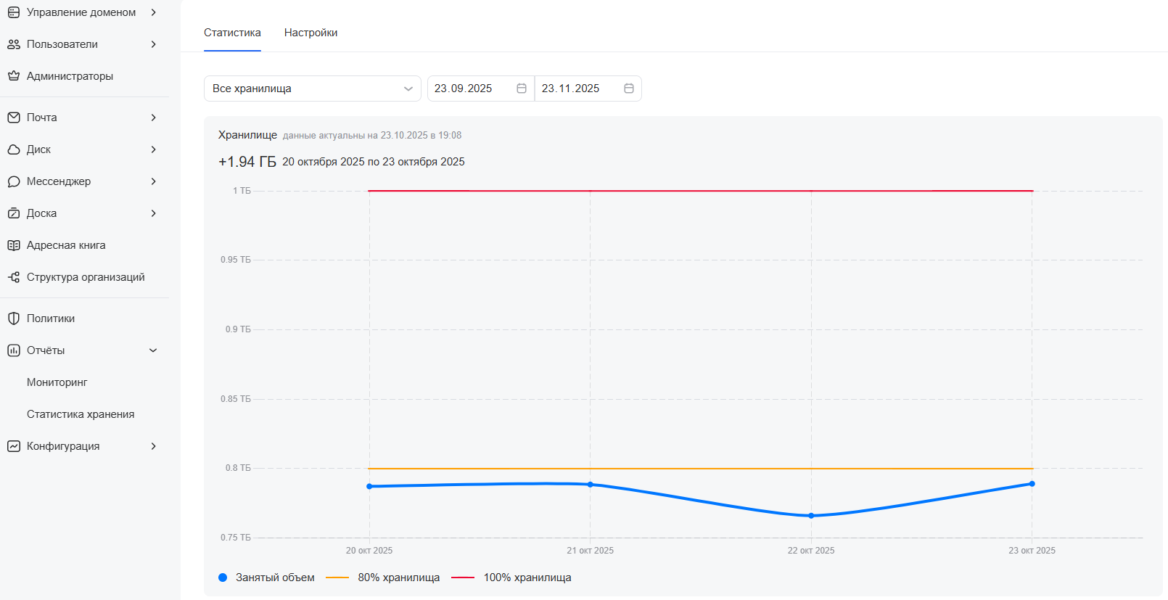Click the Policies shield icon

pyautogui.click(x=14, y=319)
